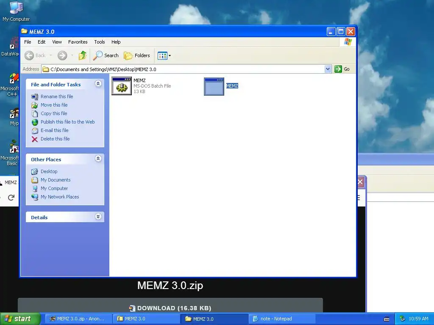The width and height of the screenshot is (434, 325).
Task: Click the red X delete icon
Action: 35,139
